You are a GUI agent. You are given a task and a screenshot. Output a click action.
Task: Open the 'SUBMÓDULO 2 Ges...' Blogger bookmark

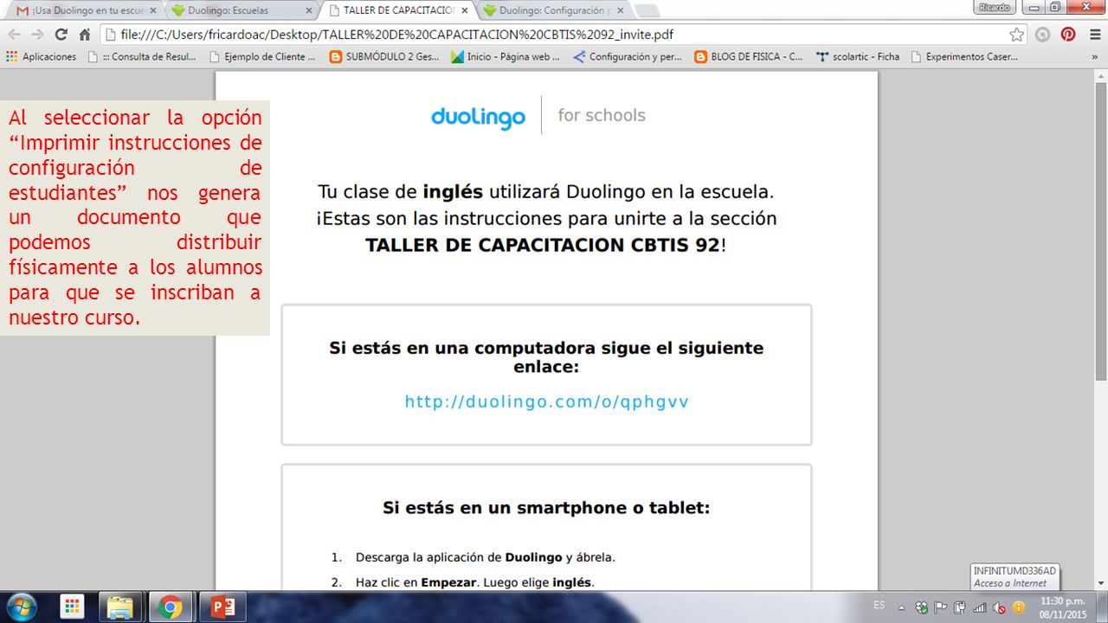click(x=384, y=57)
